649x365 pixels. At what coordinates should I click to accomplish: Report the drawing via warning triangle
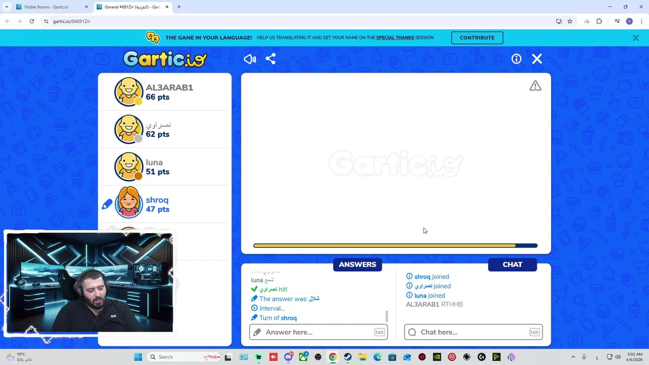[535, 86]
